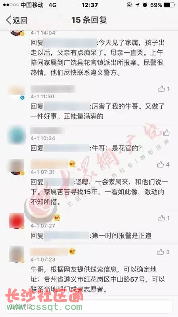Tap the crown badge beside the 07:23 username

point(72,251)
